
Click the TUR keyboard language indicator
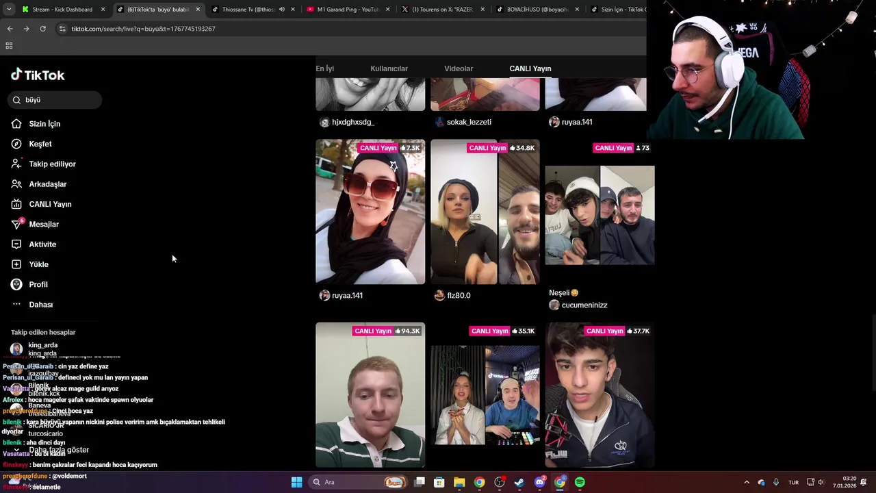coord(793,482)
